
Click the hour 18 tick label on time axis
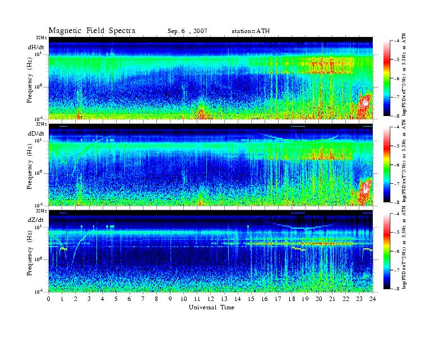(292, 299)
